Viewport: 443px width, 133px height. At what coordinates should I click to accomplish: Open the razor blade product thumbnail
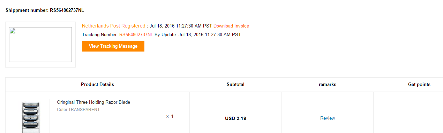click(x=30, y=116)
